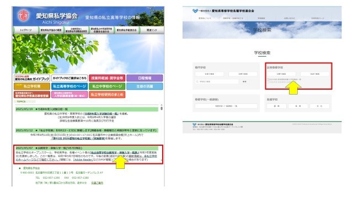353x198 pixels.
Task: Open the 愛知の私立高校 ガイドブック banner
Action: (x=32, y=78)
